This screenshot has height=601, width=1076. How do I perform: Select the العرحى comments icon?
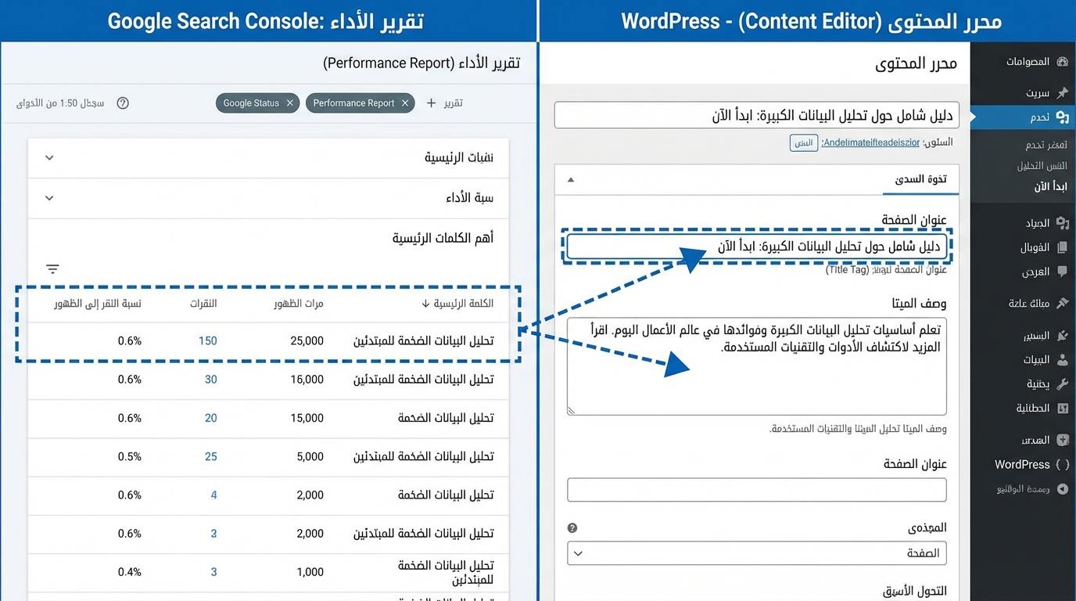coord(1061,272)
